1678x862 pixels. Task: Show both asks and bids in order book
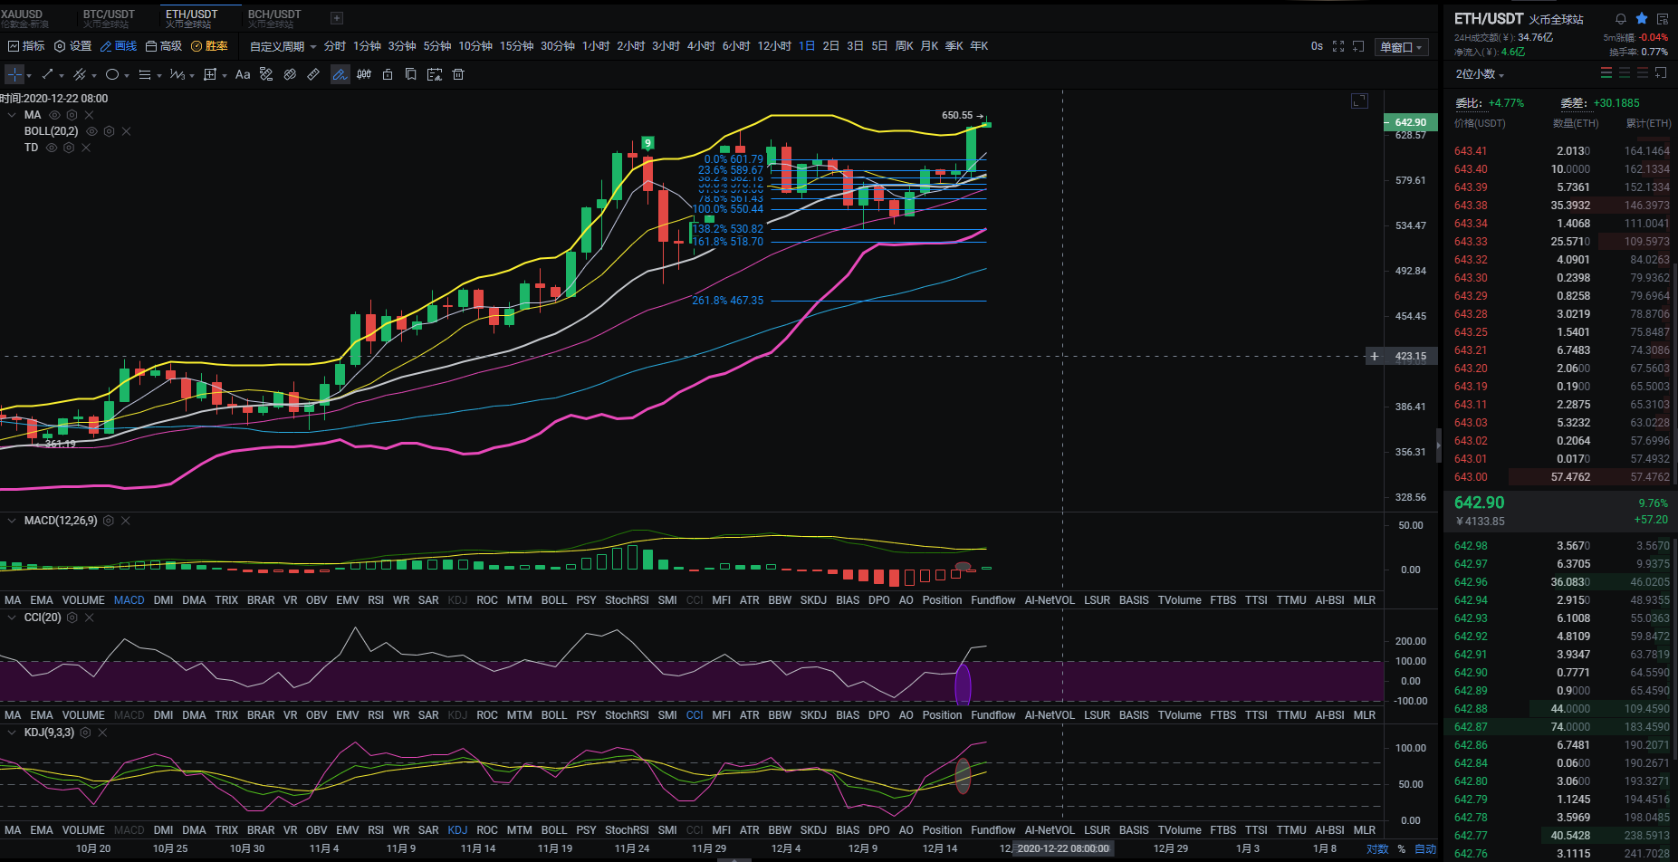click(1606, 72)
